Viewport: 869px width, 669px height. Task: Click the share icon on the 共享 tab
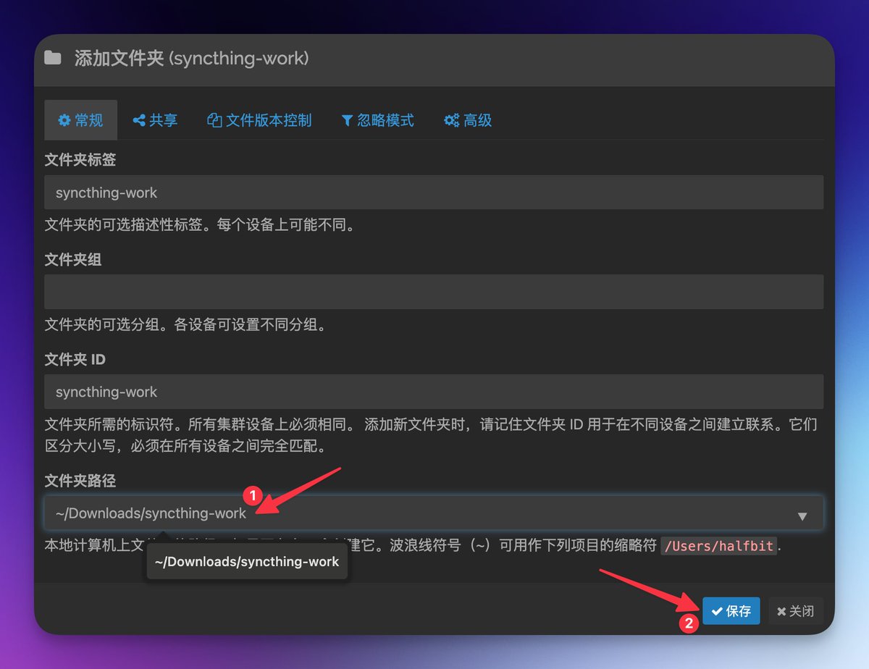click(x=139, y=120)
